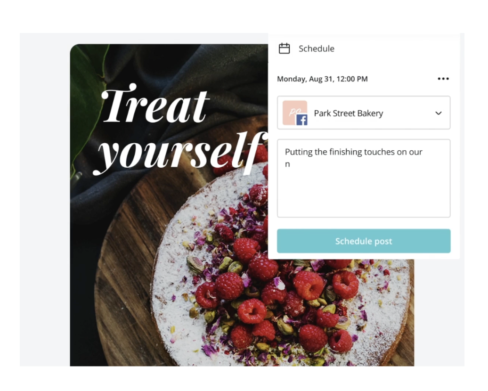This screenshot has height=391, width=488.
Task: Place cursor after 'Putting the finishing touches on our'
Action: click(x=423, y=152)
